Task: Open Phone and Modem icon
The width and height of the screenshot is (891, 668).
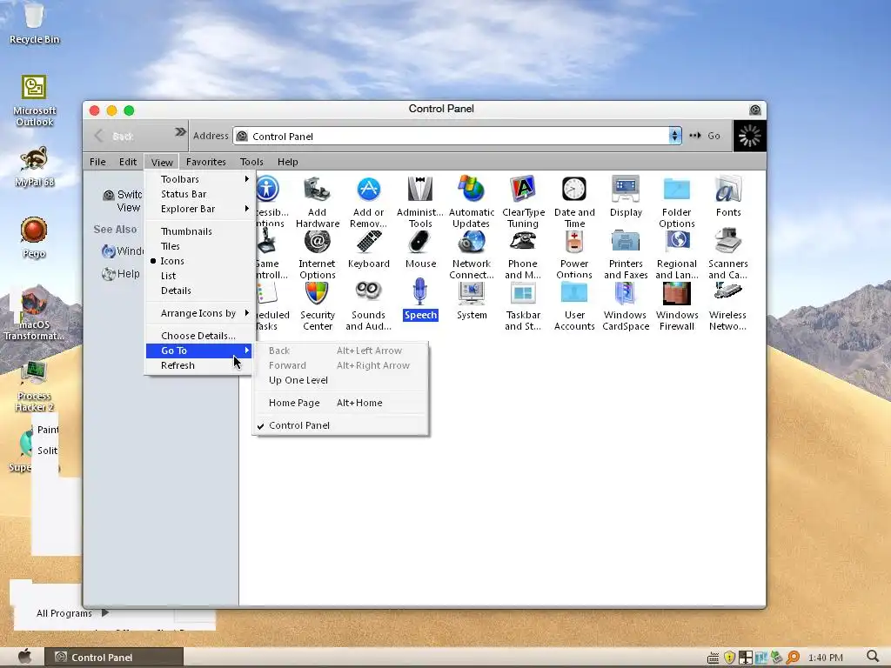Action: click(523, 254)
